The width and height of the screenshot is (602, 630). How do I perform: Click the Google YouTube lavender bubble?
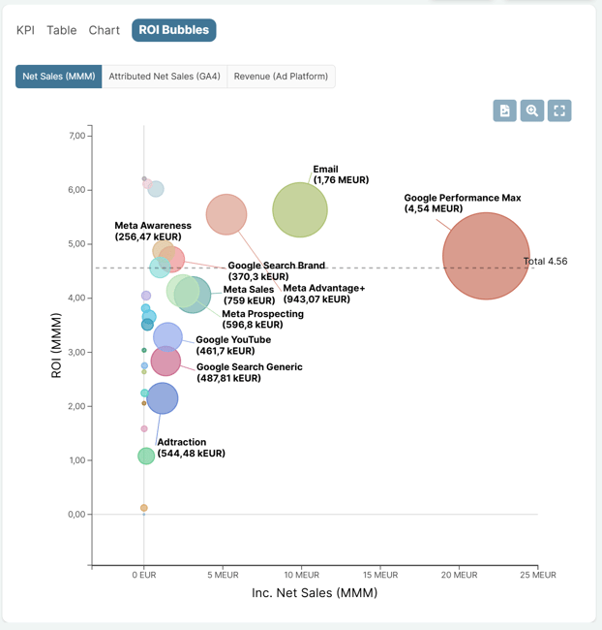[x=167, y=336]
